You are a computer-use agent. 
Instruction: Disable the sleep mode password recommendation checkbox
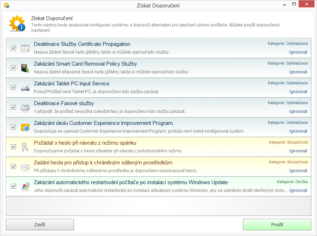tap(13, 147)
